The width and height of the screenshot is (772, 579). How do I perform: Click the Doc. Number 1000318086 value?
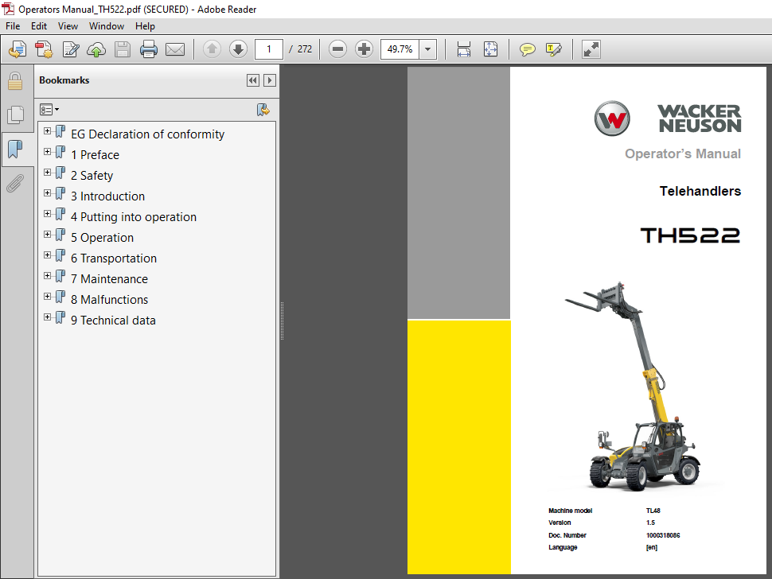pos(663,535)
